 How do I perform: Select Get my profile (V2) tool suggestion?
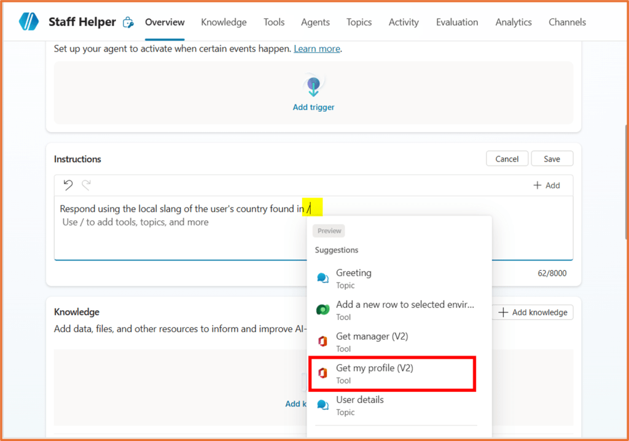point(392,373)
